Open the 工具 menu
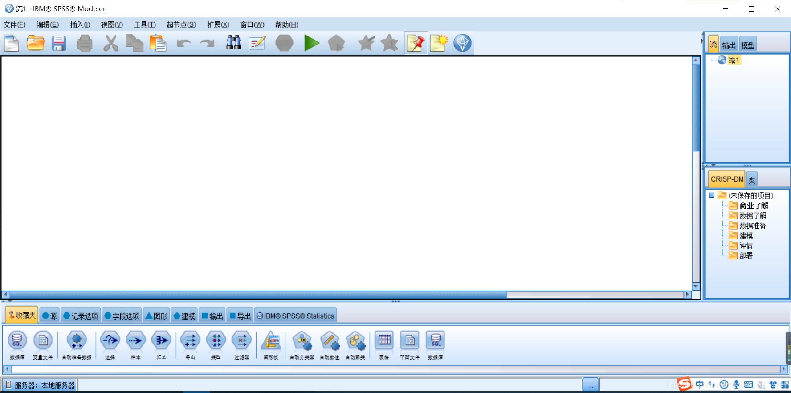791x393 pixels. [145, 24]
